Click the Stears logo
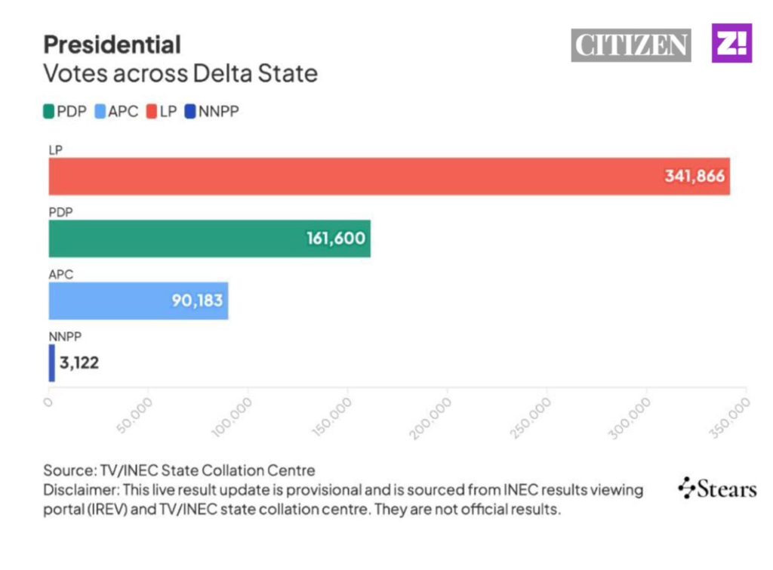 (x=716, y=488)
